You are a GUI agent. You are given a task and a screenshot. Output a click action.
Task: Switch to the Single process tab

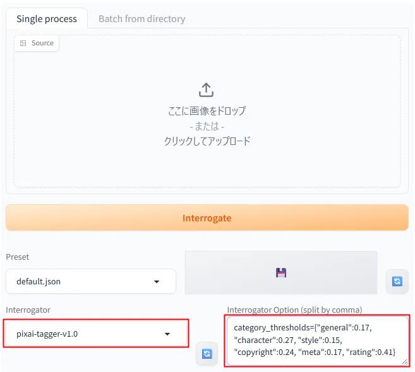point(47,19)
